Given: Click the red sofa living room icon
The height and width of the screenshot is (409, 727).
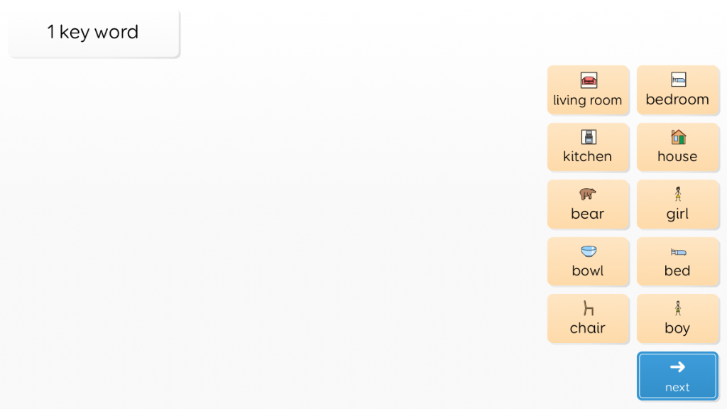Looking at the screenshot, I should click(589, 80).
